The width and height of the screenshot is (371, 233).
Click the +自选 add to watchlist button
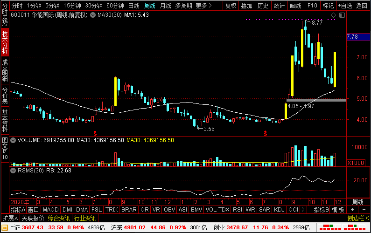click(x=344, y=6)
